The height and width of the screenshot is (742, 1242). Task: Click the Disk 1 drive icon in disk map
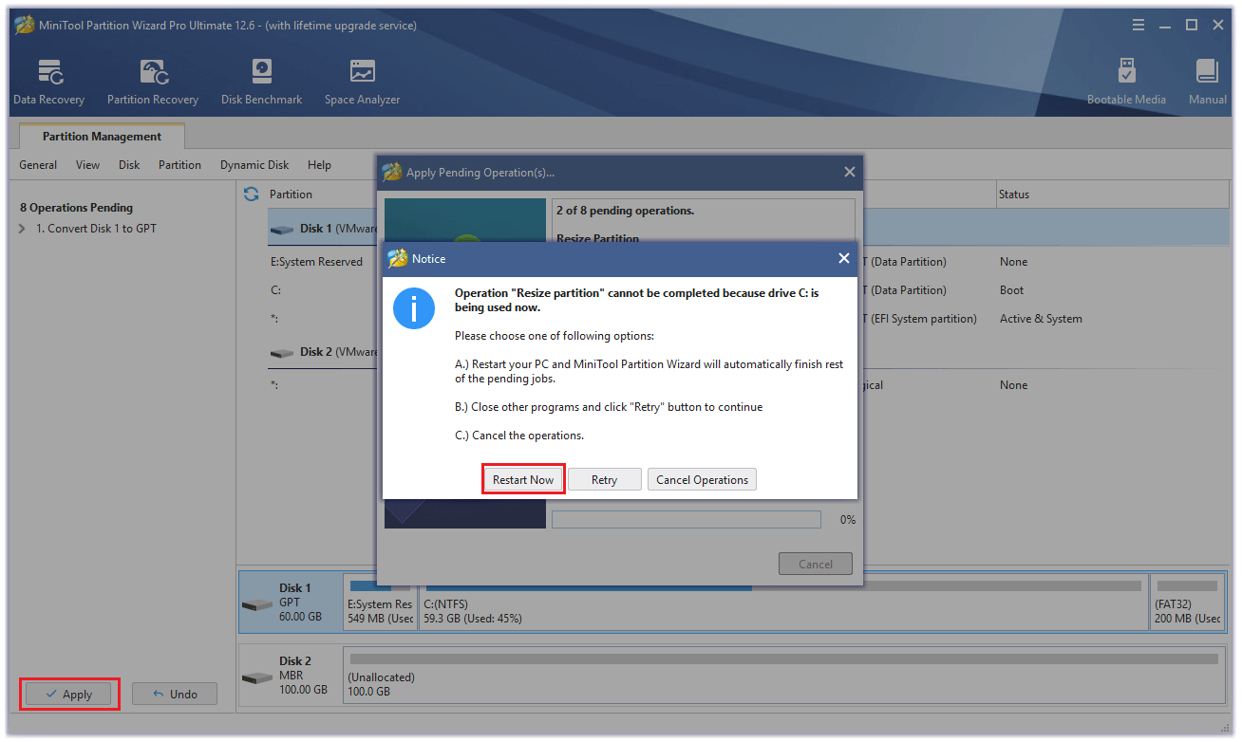click(256, 604)
